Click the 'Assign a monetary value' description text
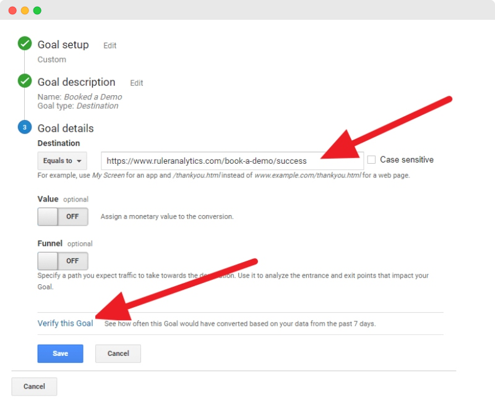This screenshot has width=495, height=406. pyautogui.click(x=167, y=216)
